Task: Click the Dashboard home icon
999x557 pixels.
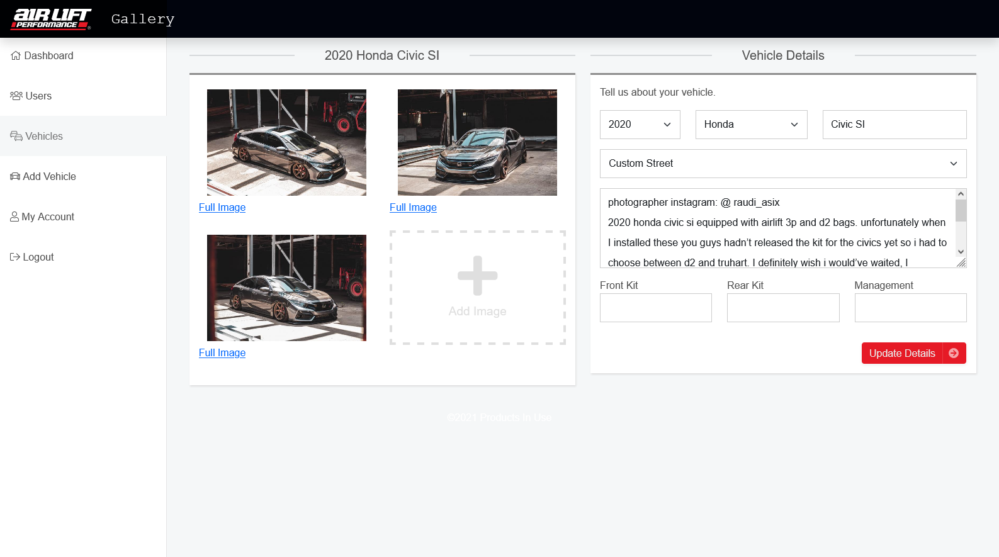Action: coord(16,55)
